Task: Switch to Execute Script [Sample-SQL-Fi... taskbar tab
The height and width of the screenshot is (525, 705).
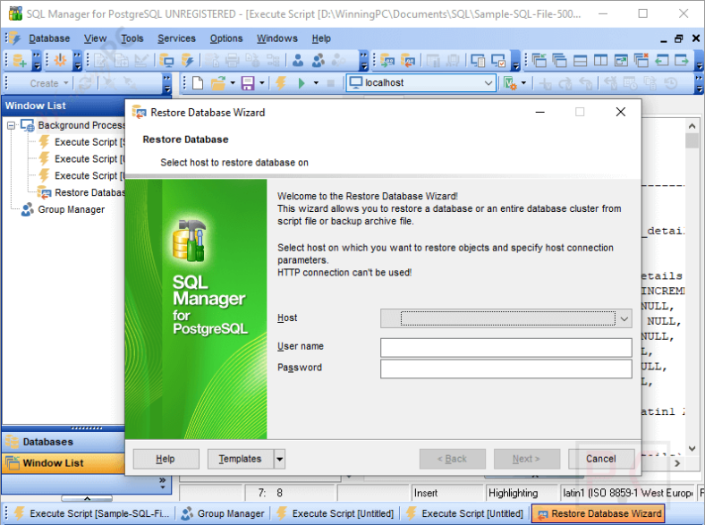Action: 92,513
